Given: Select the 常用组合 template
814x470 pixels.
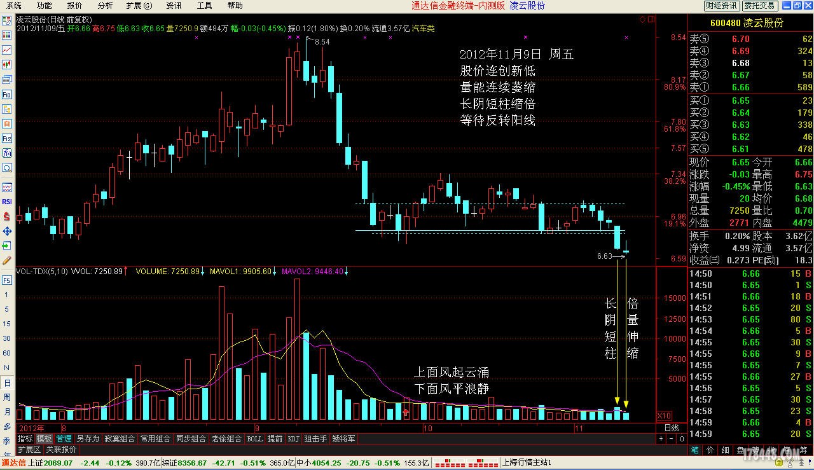Looking at the screenshot, I should click(x=155, y=439).
